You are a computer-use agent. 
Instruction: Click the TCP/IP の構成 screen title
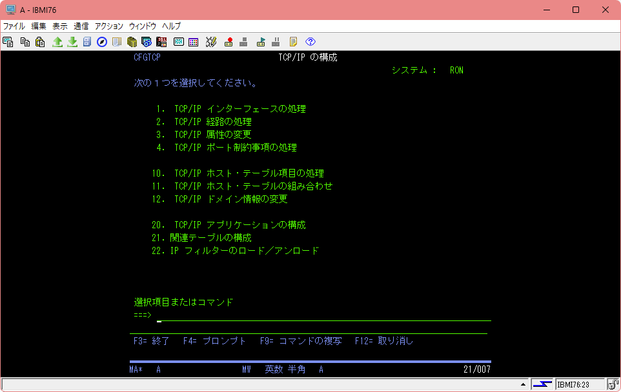coord(308,57)
